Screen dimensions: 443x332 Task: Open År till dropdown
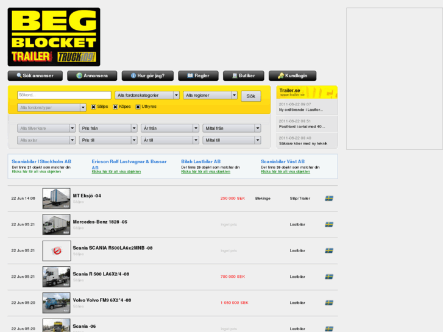pyautogui.click(x=170, y=140)
